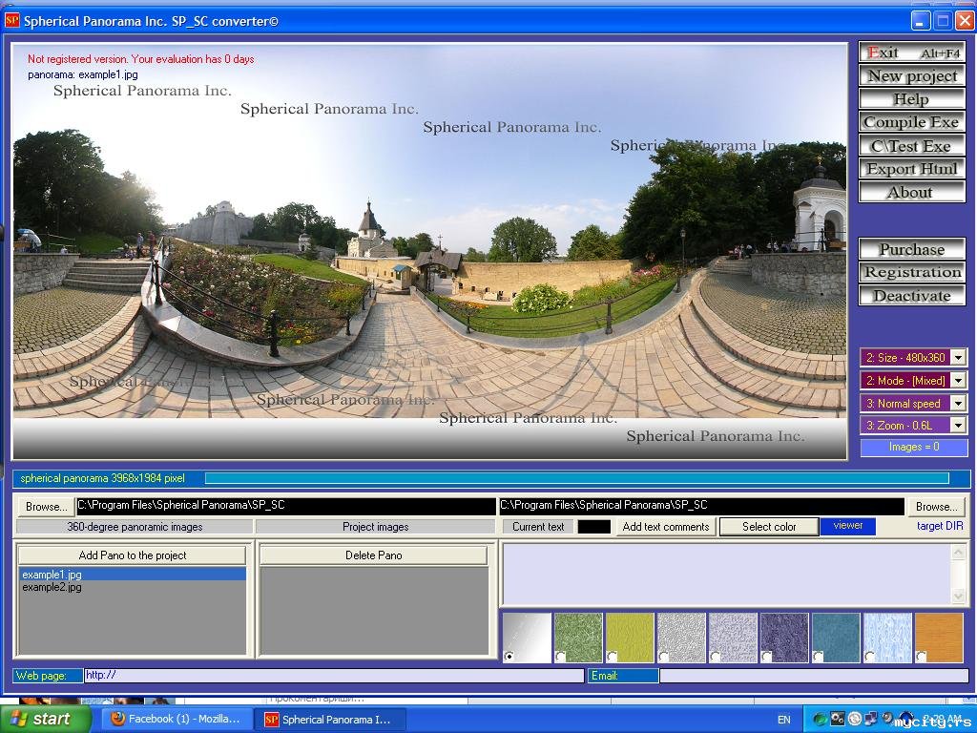Start a New project

[912, 75]
